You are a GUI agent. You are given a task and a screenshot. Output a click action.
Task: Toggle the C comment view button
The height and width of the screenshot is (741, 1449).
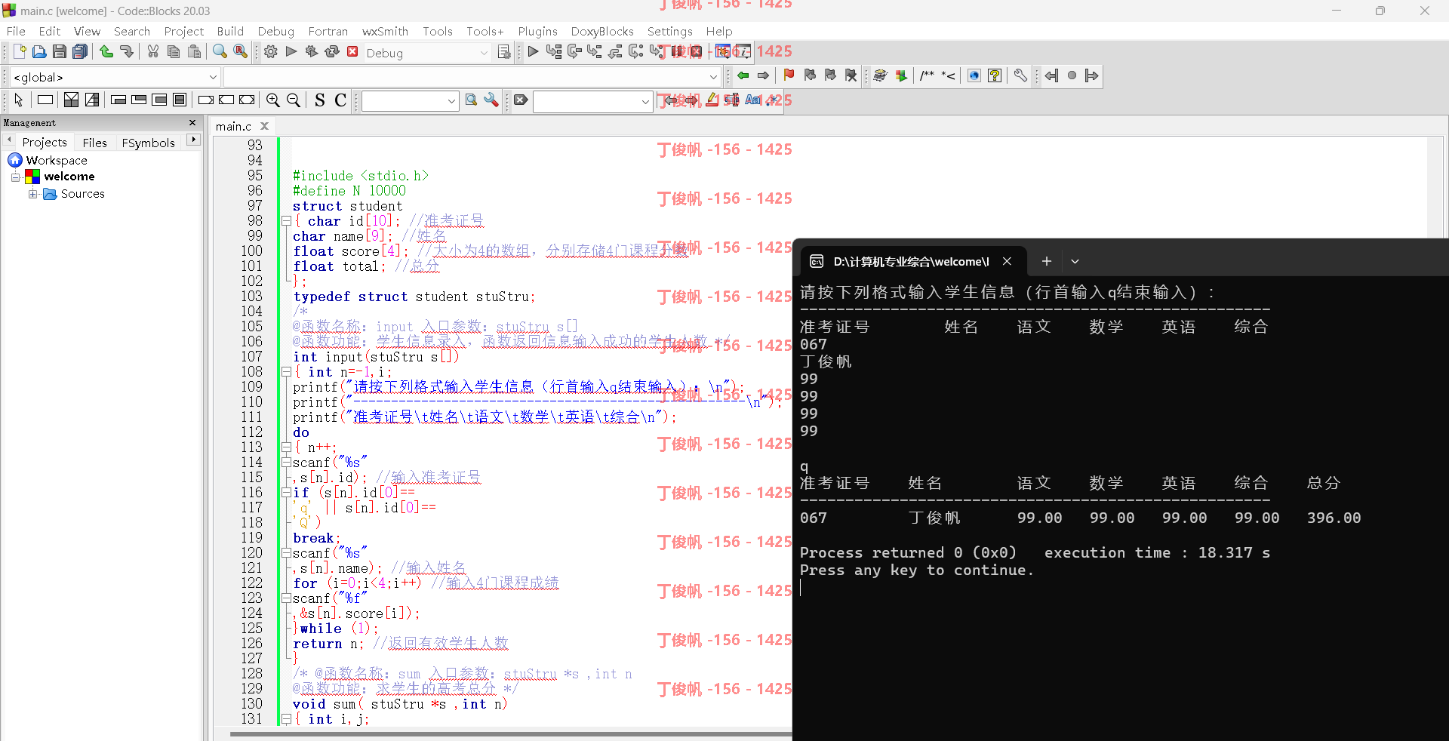(x=340, y=100)
